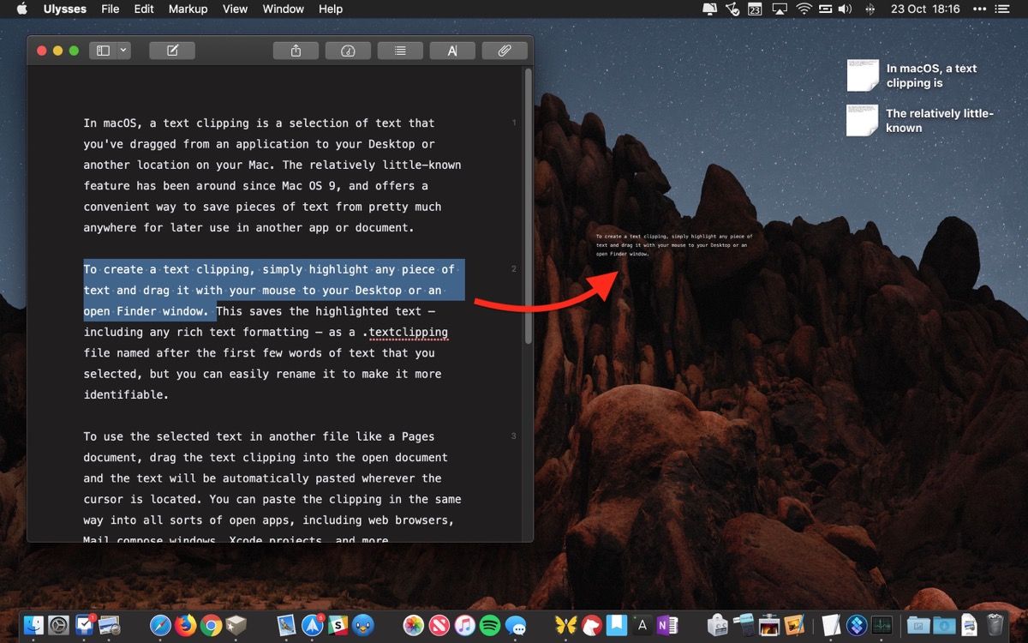Screen dimensions: 1028x643
Task: Select 'In macOS, a text clipping is' file
Action: click(x=863, y=75)
